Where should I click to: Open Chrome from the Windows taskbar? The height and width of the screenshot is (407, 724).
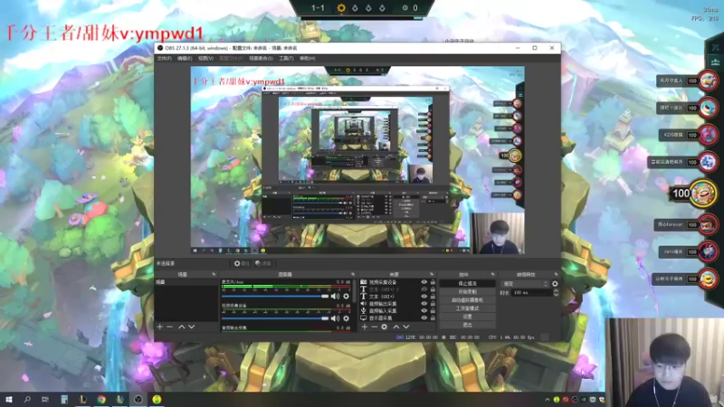point(101,399)
